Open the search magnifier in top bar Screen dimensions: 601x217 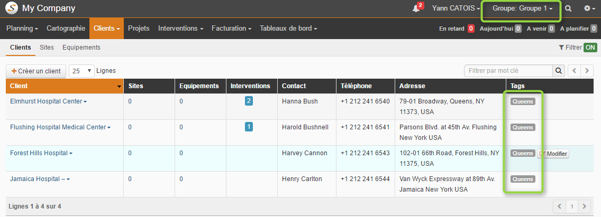point(568,8)
